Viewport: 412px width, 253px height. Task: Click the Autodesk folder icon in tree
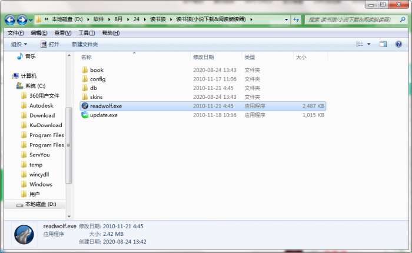pos(24,106)
